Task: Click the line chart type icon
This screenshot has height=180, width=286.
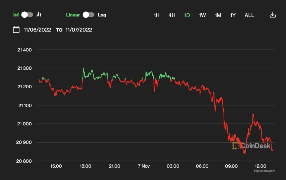Action: pos(16,14)
